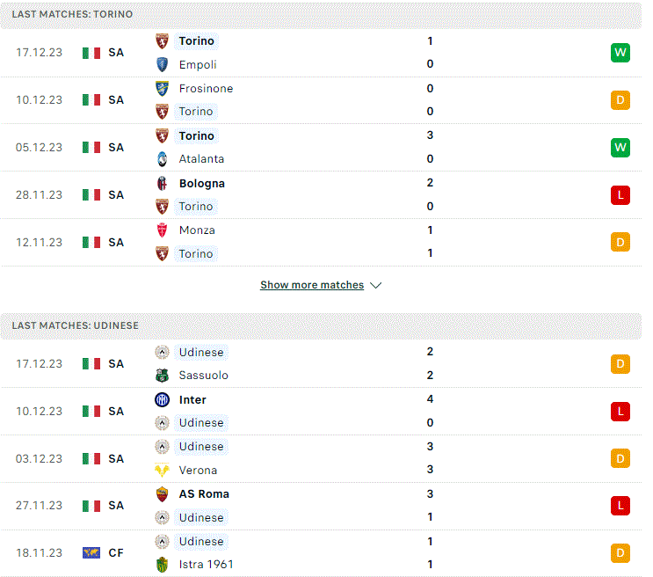Click the CF flag on 18.11.23 match

point(91,553)
